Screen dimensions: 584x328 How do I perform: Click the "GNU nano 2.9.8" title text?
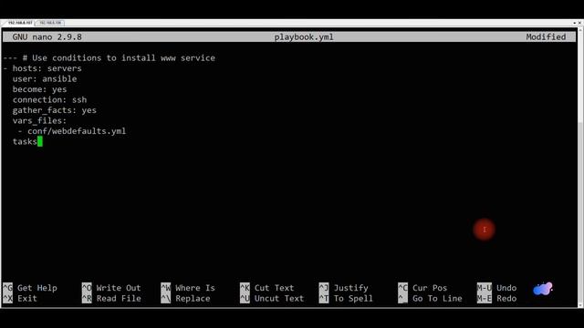pyautogui.click(x=47, y=36)
